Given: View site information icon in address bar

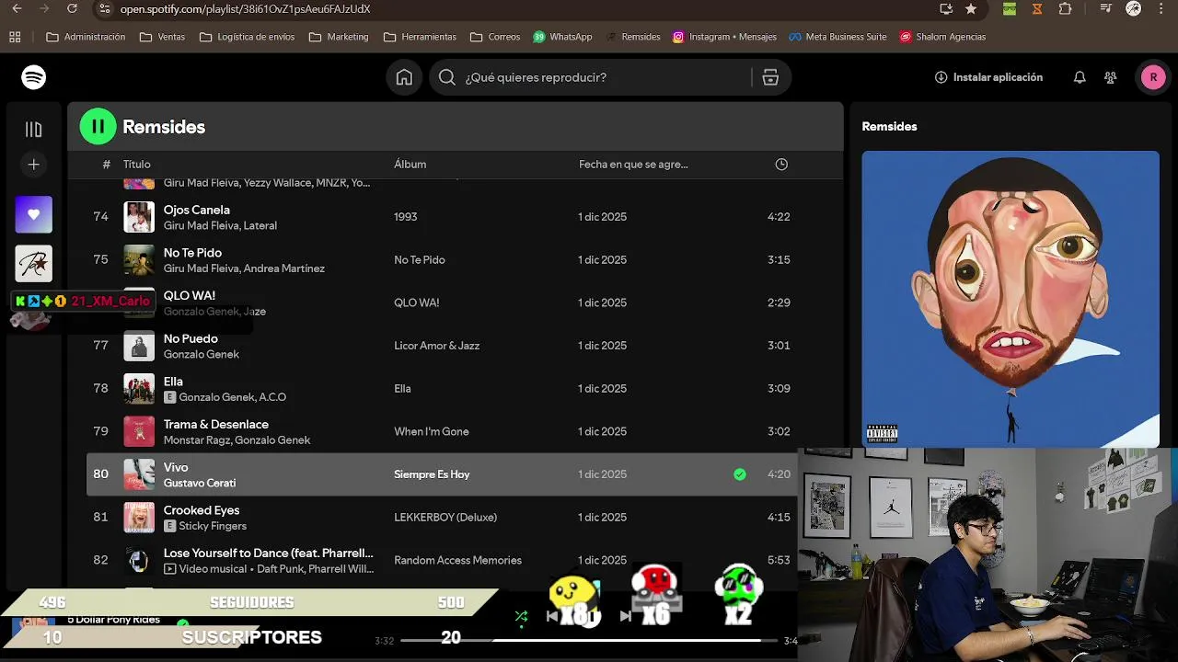Looking at the screenshot, I should 104,9.
